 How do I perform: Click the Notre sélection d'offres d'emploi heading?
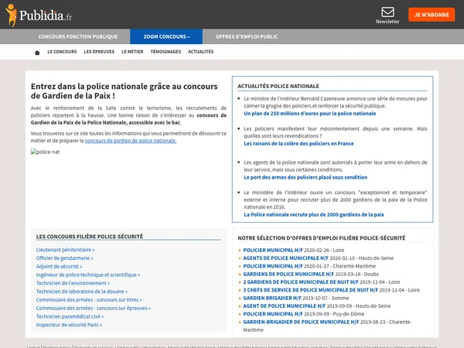[x=322, y=238]
